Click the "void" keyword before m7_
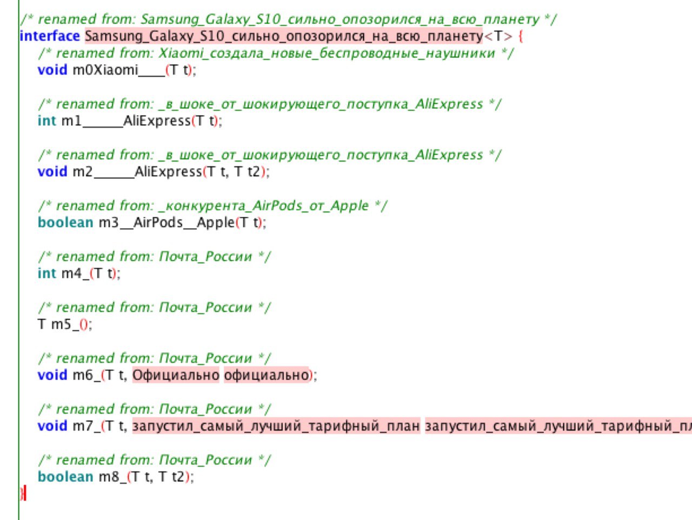692x520 pixels. pos(52,425)
